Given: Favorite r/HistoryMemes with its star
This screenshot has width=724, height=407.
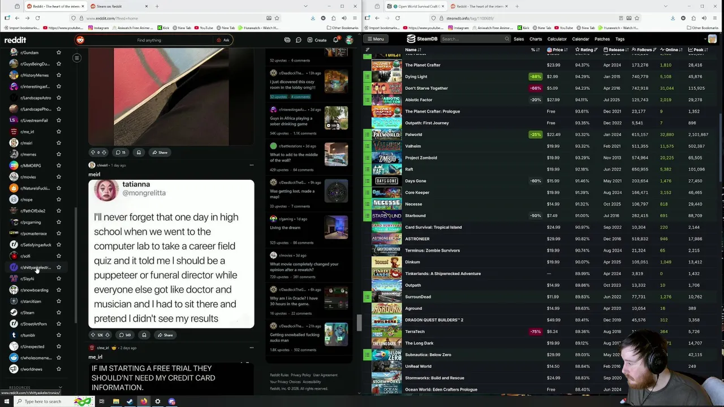Looking at the screenshot, I should click(x=58, y=75).
